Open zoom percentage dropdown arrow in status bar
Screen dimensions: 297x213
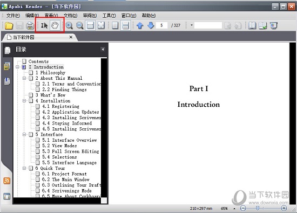234,209
